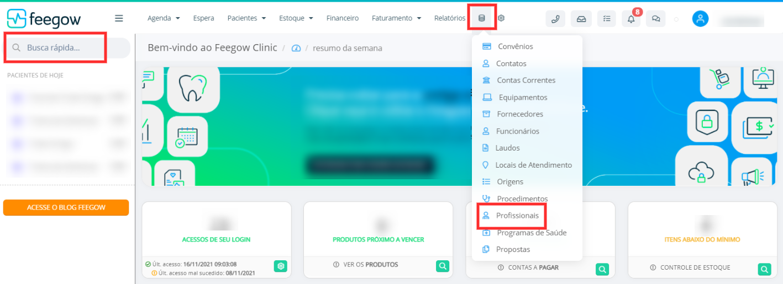This screenshot has width=783, height=284.
Task: Expand the Pacientes dropdown menu
Action: click(x=246, y=18)
